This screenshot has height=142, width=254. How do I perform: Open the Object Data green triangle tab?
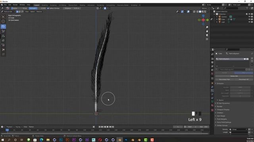tap(212, 102)
